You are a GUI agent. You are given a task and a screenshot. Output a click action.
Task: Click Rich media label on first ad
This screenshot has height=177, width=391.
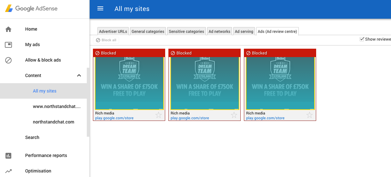point(105,113)
